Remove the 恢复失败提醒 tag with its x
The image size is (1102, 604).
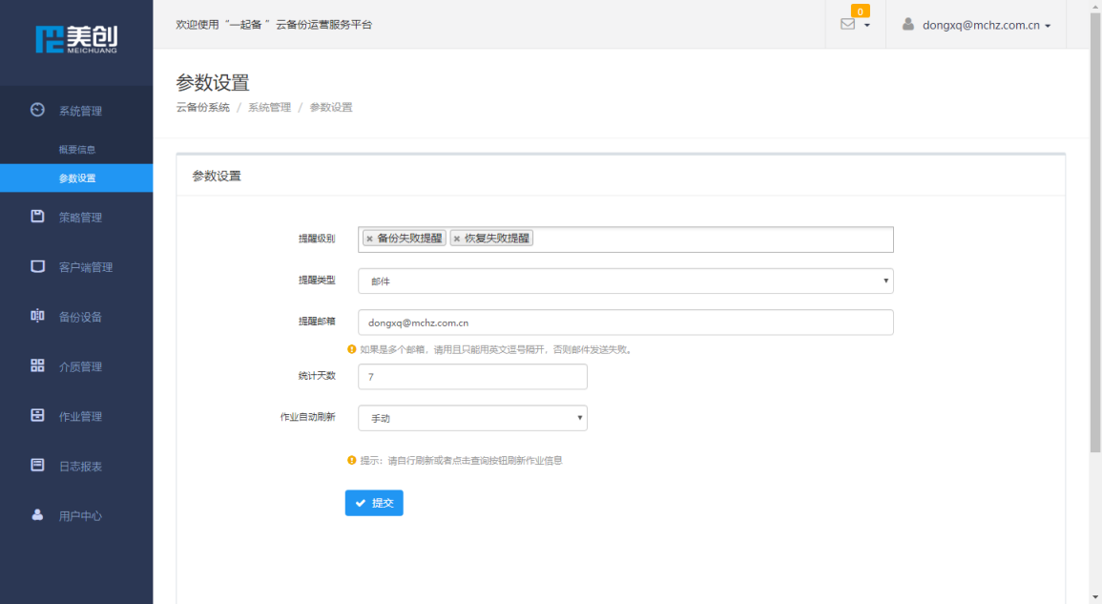(x=457, y=239)
